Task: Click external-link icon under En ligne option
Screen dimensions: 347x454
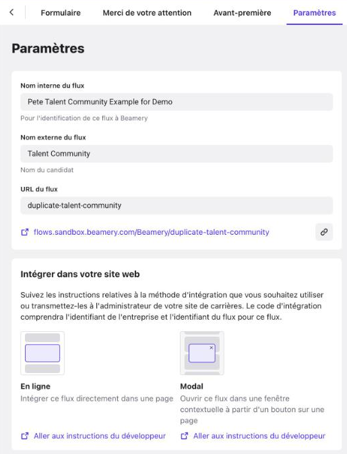Action: pos(25,436)
